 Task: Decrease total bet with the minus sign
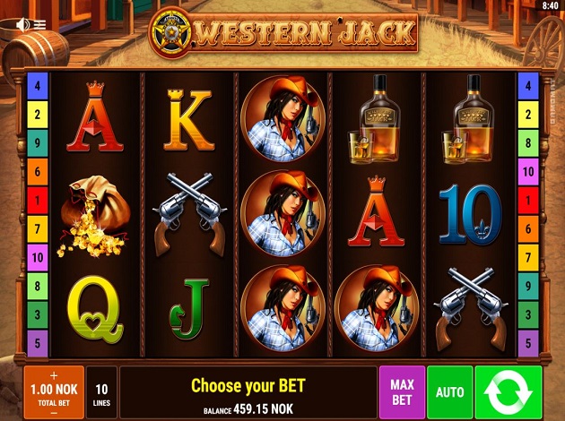pyautogui.click(x=54, y=414)
